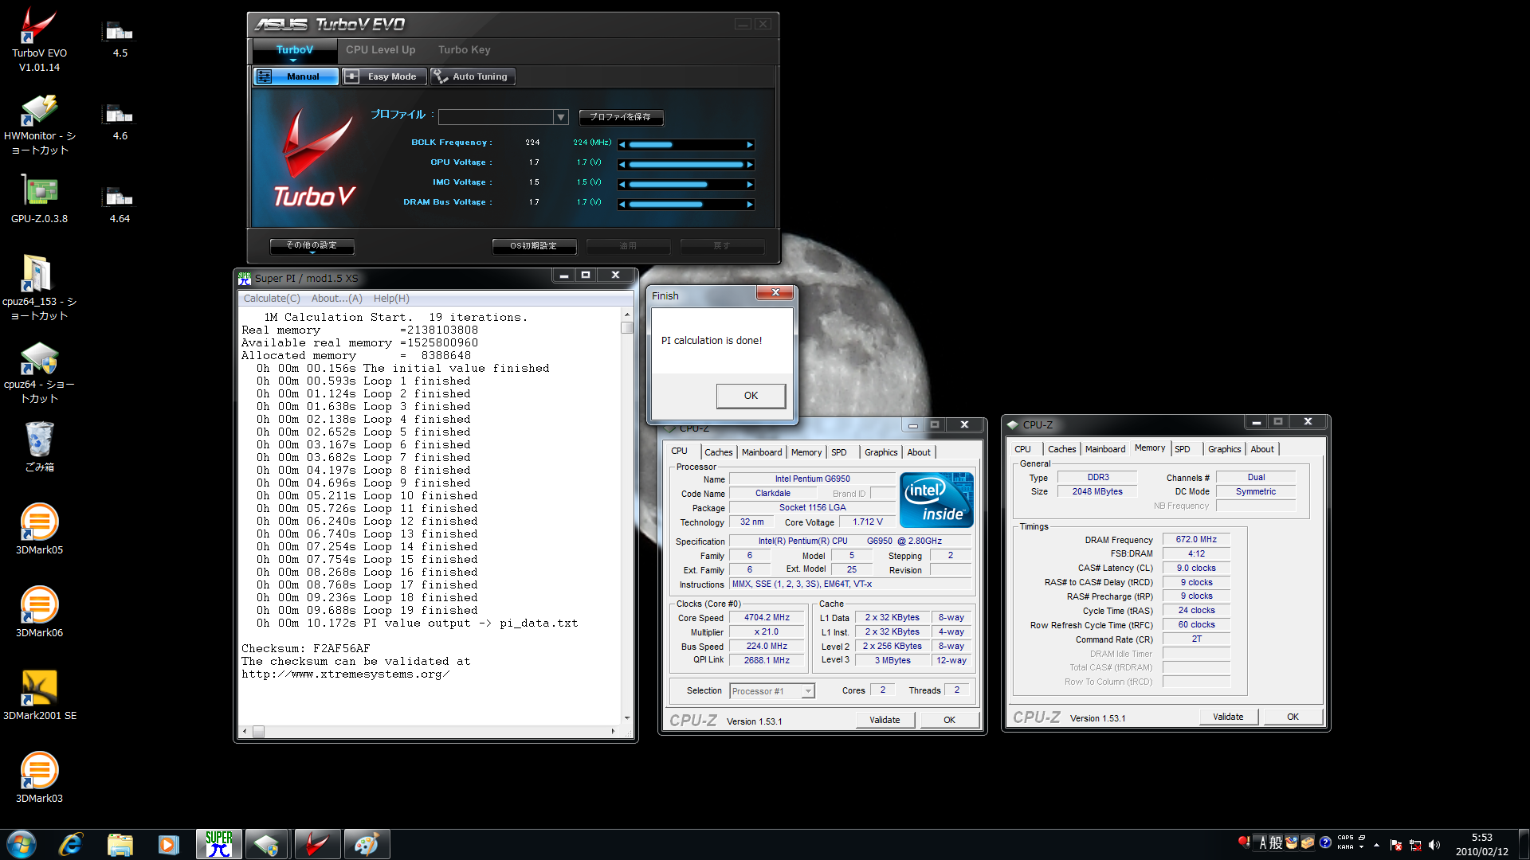This screenshot has height=860, width=1530.
Task: Click the Super PI taskbar icon
Action: pos(218,844)
